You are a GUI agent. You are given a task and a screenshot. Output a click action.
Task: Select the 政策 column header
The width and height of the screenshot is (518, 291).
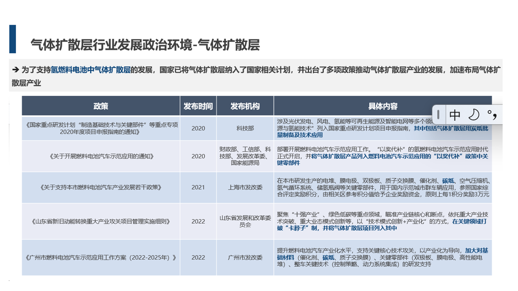101,106
